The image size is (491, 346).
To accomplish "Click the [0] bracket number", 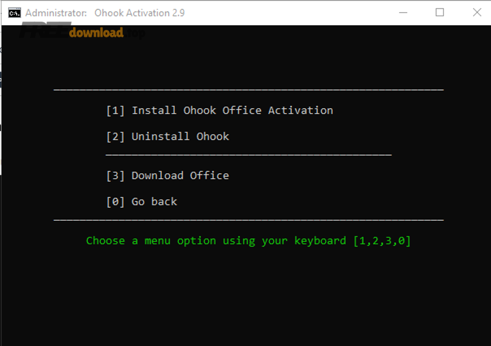I will 115,201.
